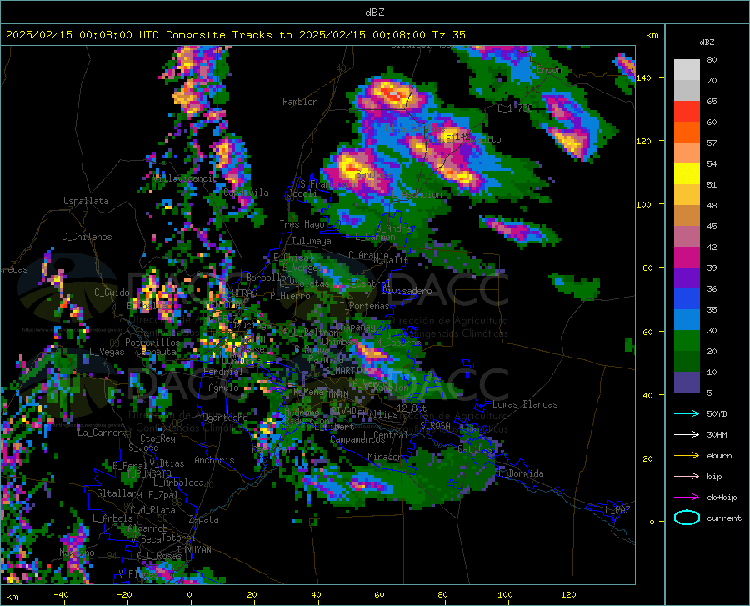Click the 100 tick on the vertical axis
The width and height of the screenshot is (750, 606).
coord(644,204)
